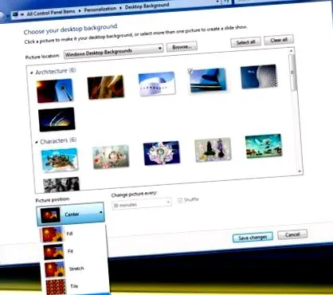Toggle the Shuffle checkbox

(180, 200)
